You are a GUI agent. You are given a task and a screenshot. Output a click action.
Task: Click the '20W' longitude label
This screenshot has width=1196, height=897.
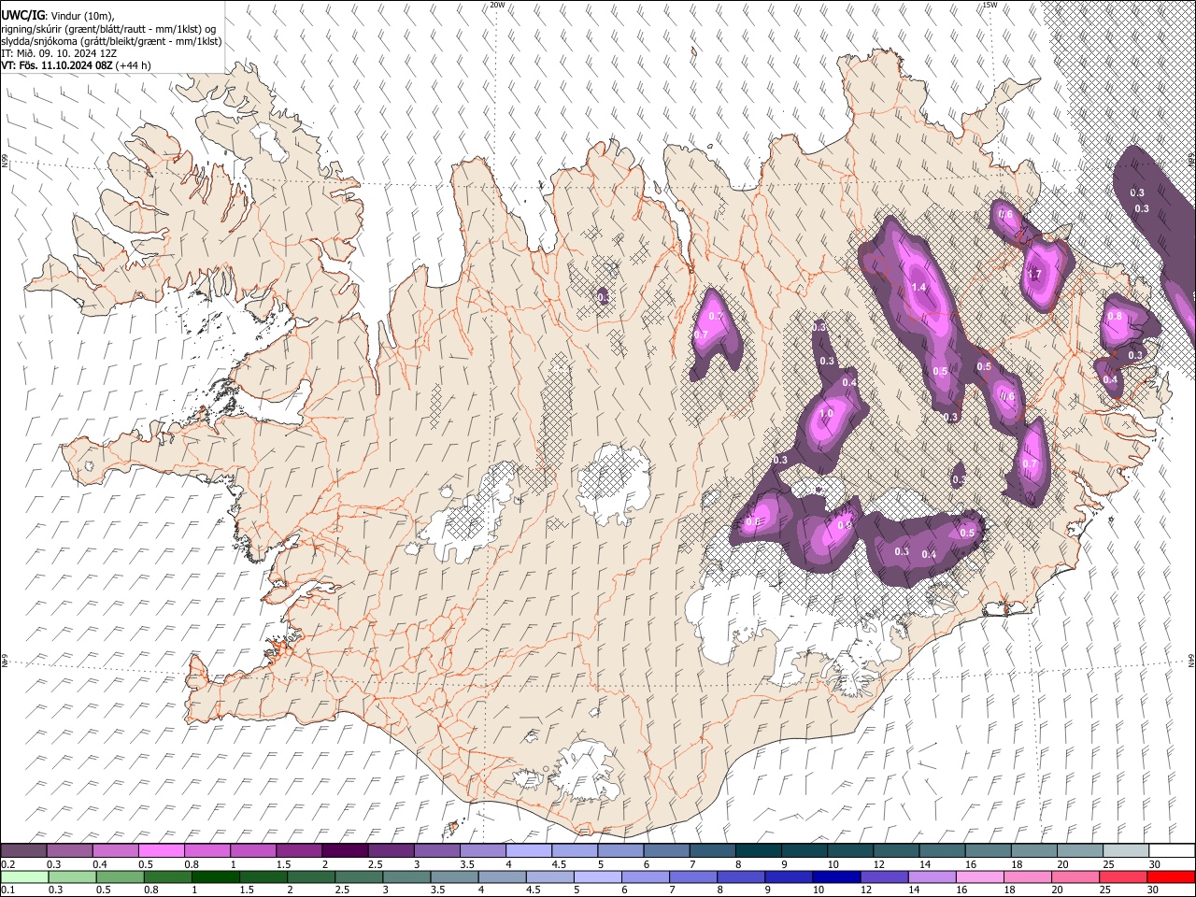pos(497,5)
